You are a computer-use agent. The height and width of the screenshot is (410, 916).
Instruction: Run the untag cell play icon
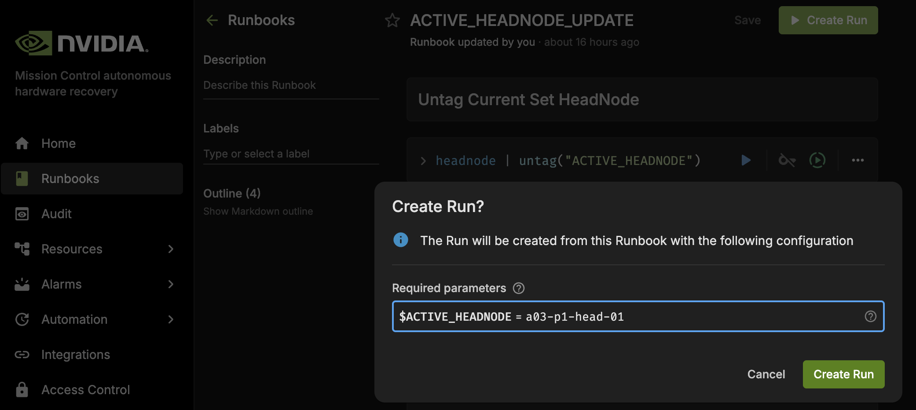click(x=746, y=160)
